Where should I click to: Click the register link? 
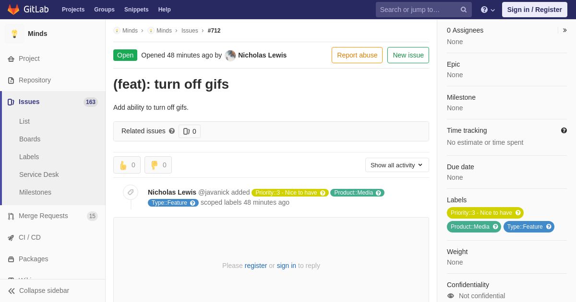pos(256,266)
